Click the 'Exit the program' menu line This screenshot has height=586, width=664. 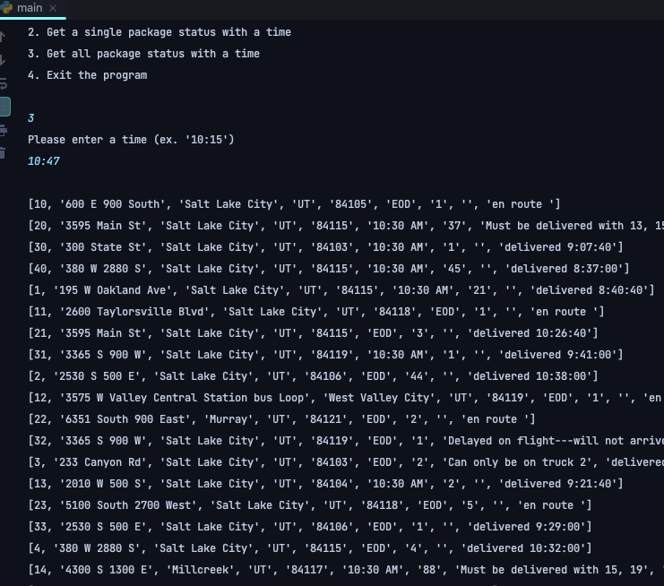click(x=87, y=75)
